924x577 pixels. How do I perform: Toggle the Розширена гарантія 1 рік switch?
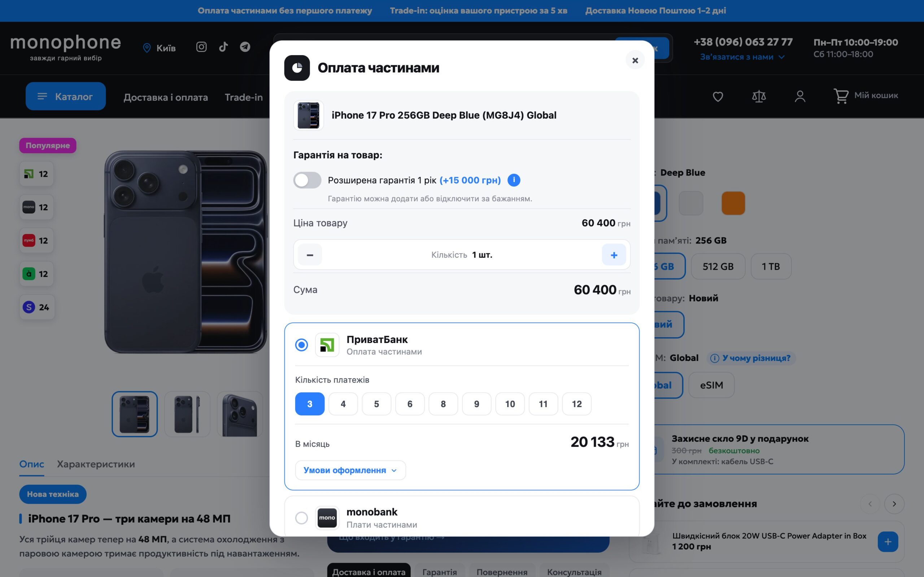point(308,180)
